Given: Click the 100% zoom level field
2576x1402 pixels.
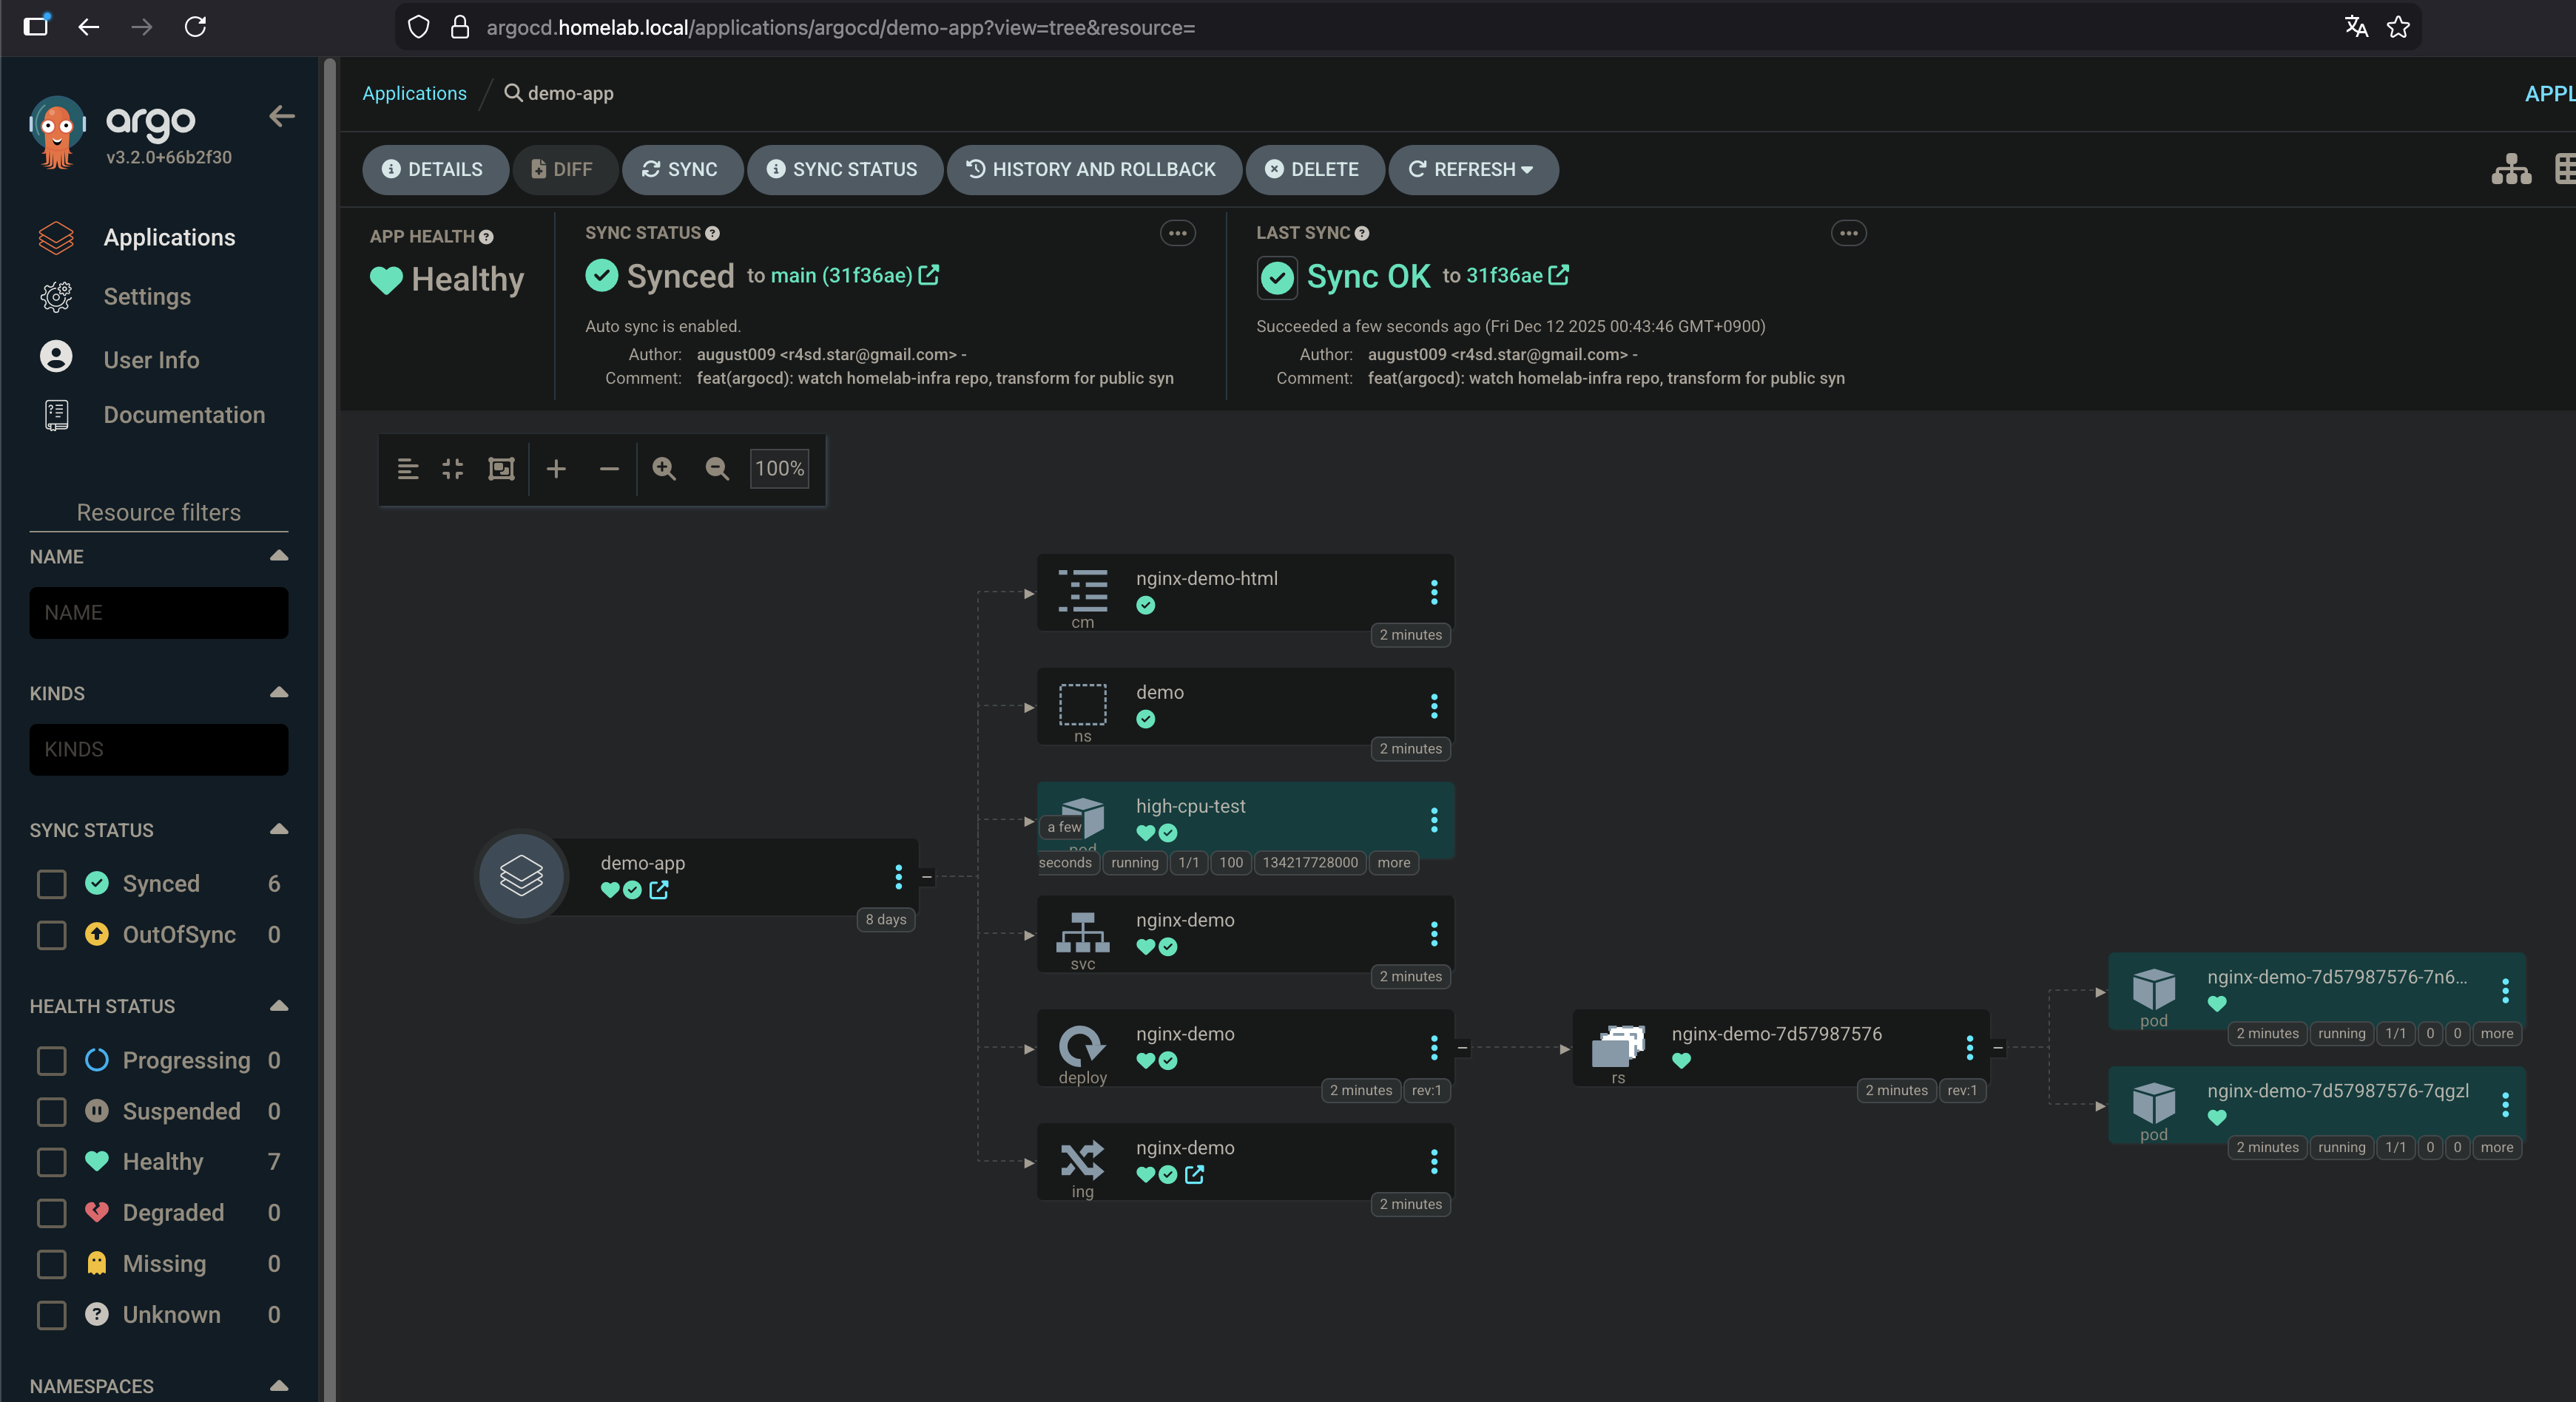Looking at the screenshot, I should pos(779,469).
